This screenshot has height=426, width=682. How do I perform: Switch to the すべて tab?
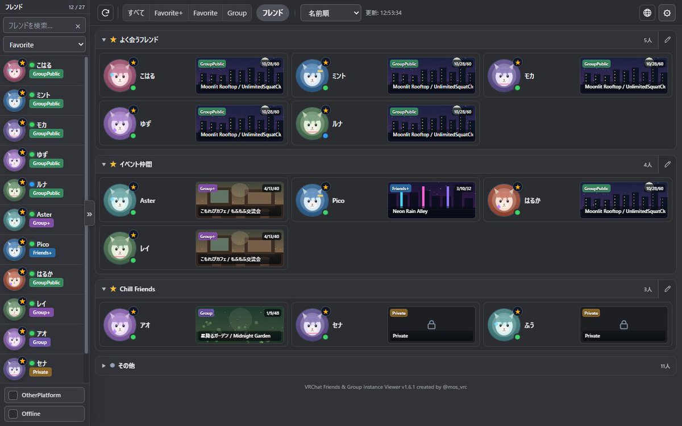[136, 13]
